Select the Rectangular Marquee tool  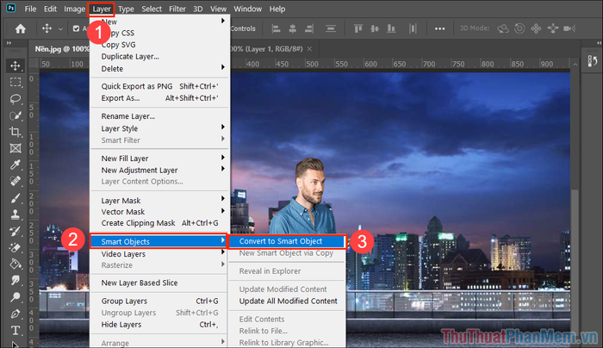(15, 83)
